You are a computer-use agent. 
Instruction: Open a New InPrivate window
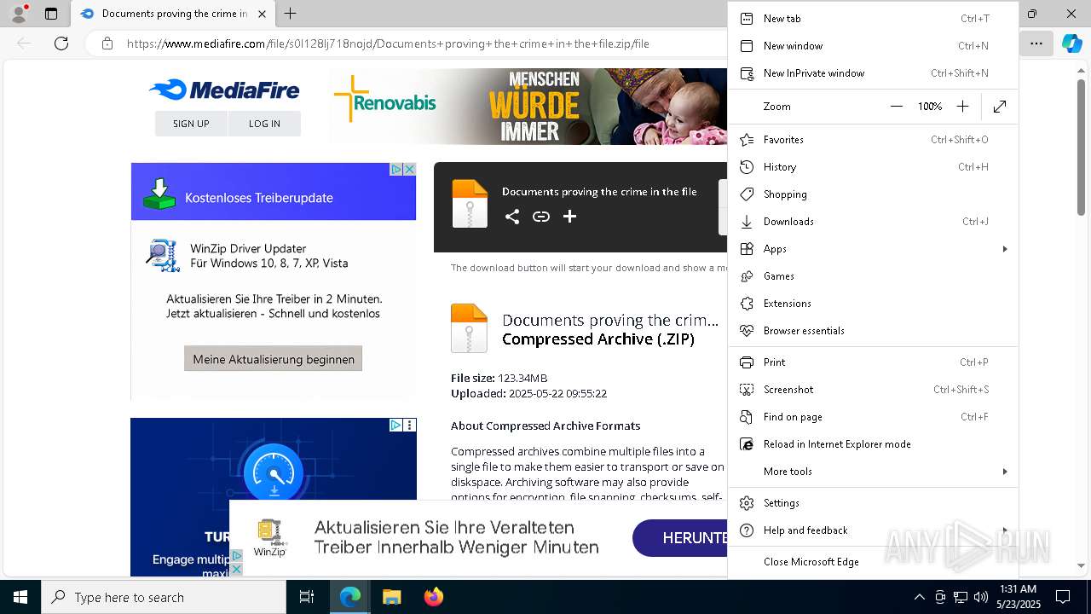(x=873, y=72)
